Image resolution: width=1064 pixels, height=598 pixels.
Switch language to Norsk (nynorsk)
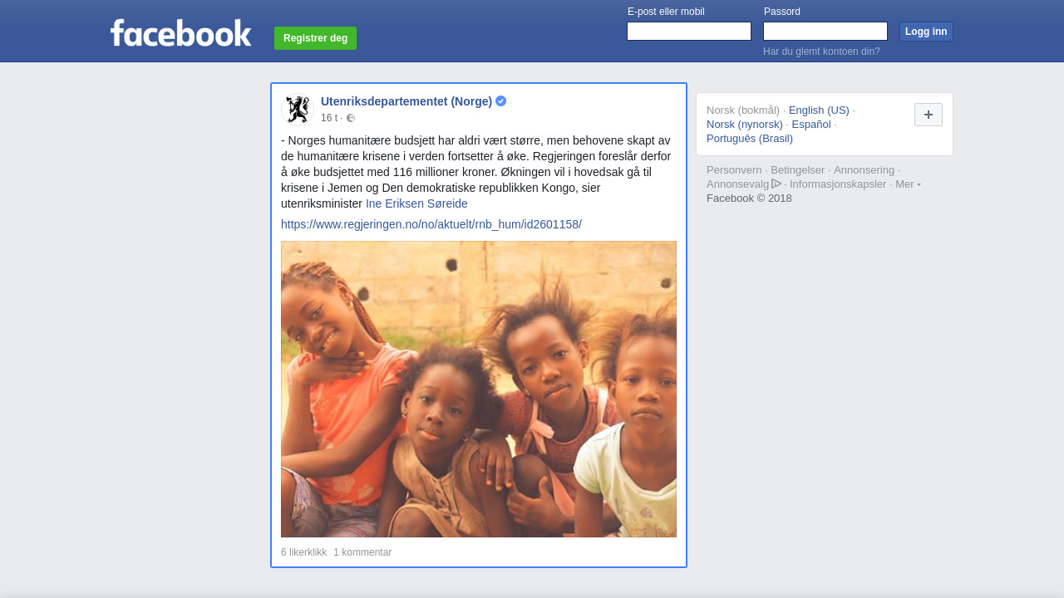(x=745, y=124)
